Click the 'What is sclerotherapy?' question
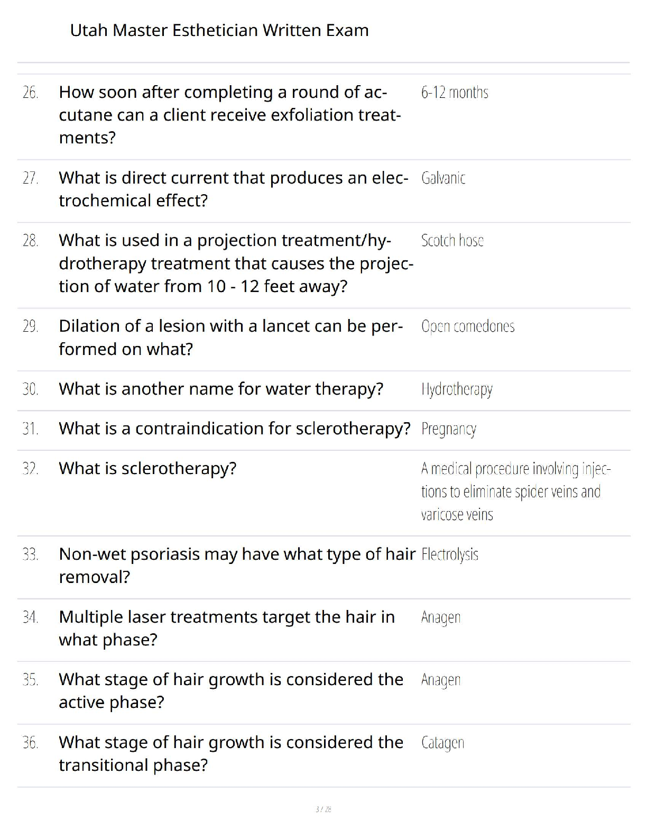This screenshot has height=838, width=647. [147, 468]
